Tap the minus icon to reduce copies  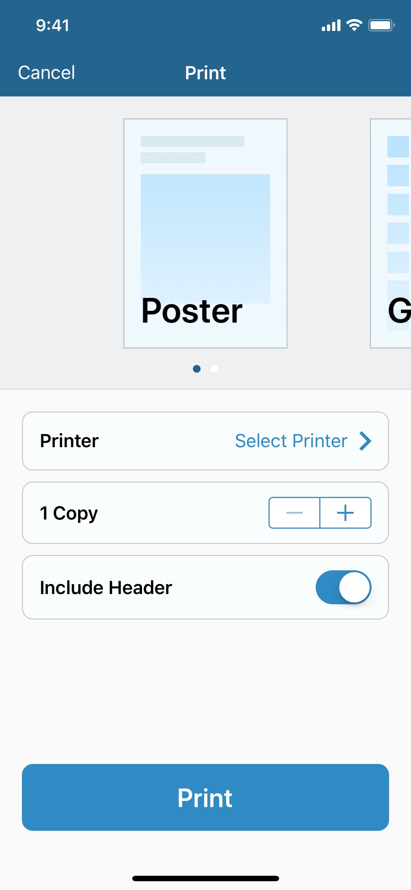coord(294,513)
